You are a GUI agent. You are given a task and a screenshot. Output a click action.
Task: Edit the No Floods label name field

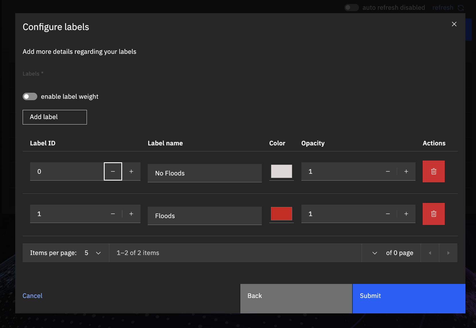pos(204,173)
